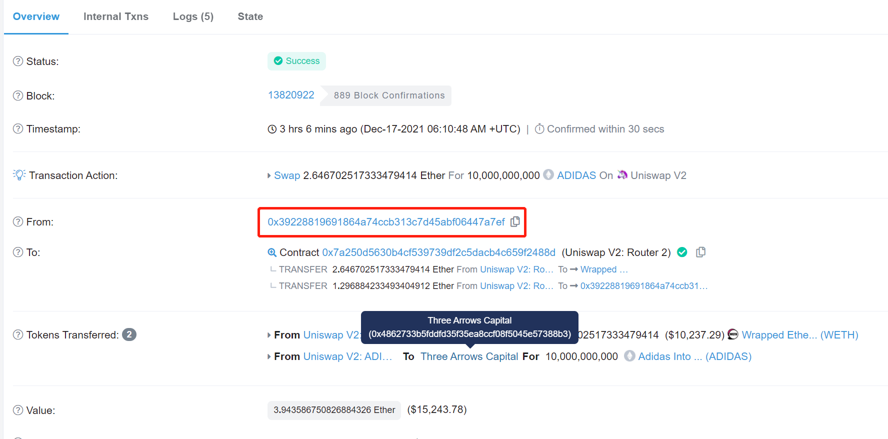Click the help icon beside Block

pos(18,95)
